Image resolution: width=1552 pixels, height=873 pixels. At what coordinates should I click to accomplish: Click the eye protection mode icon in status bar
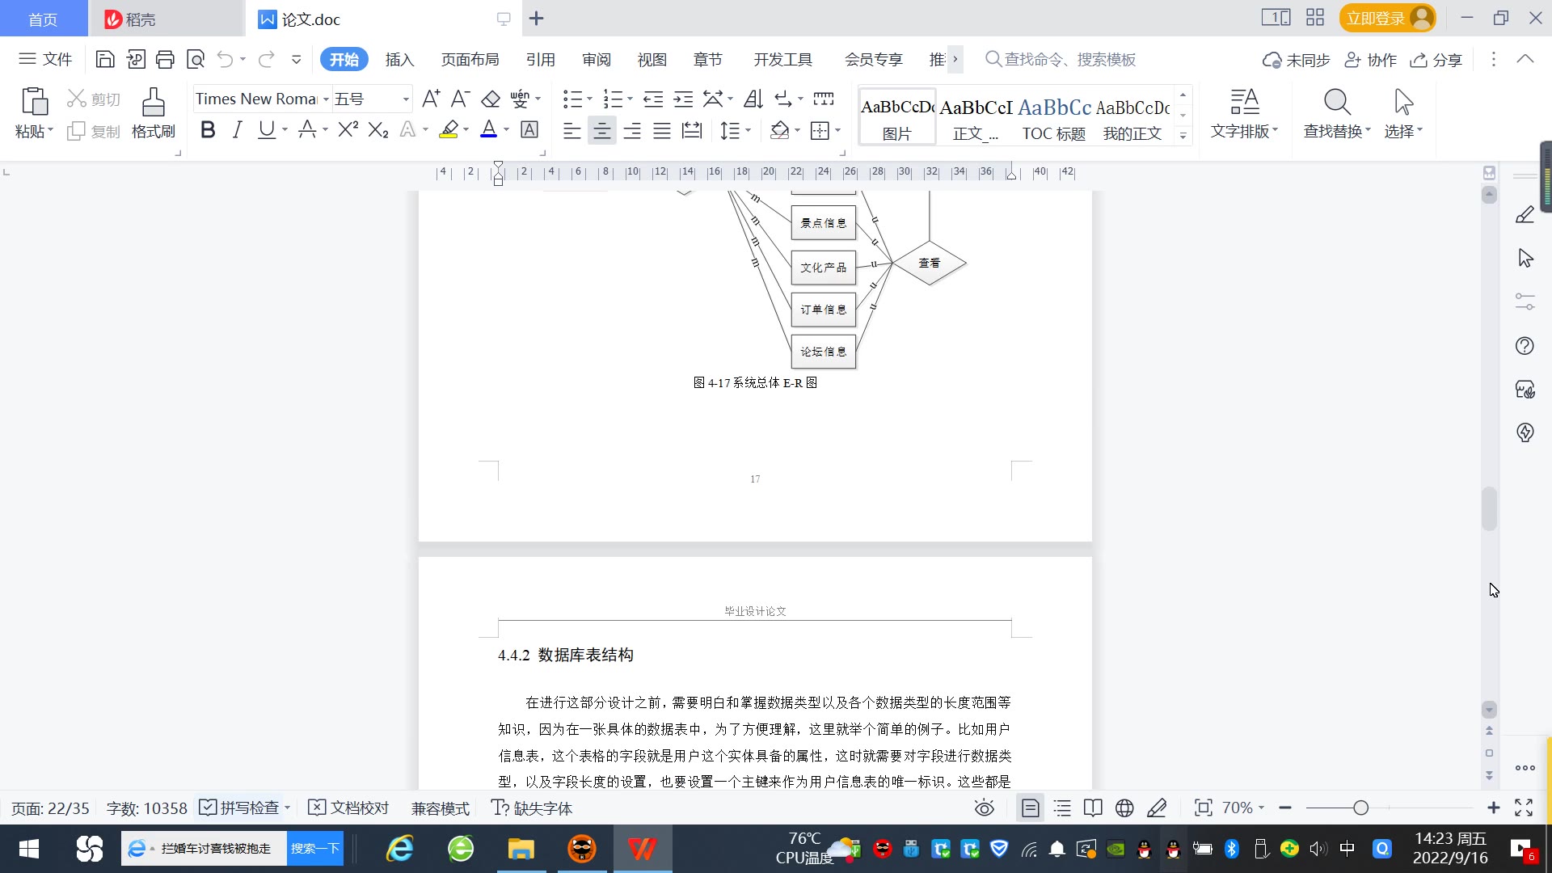click(984, 808)
